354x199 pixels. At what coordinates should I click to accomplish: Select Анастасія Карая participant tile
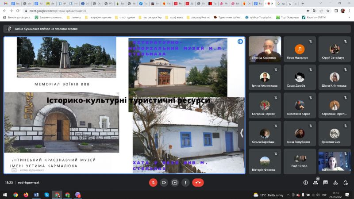pyautogui.click(x=300, y=105)
